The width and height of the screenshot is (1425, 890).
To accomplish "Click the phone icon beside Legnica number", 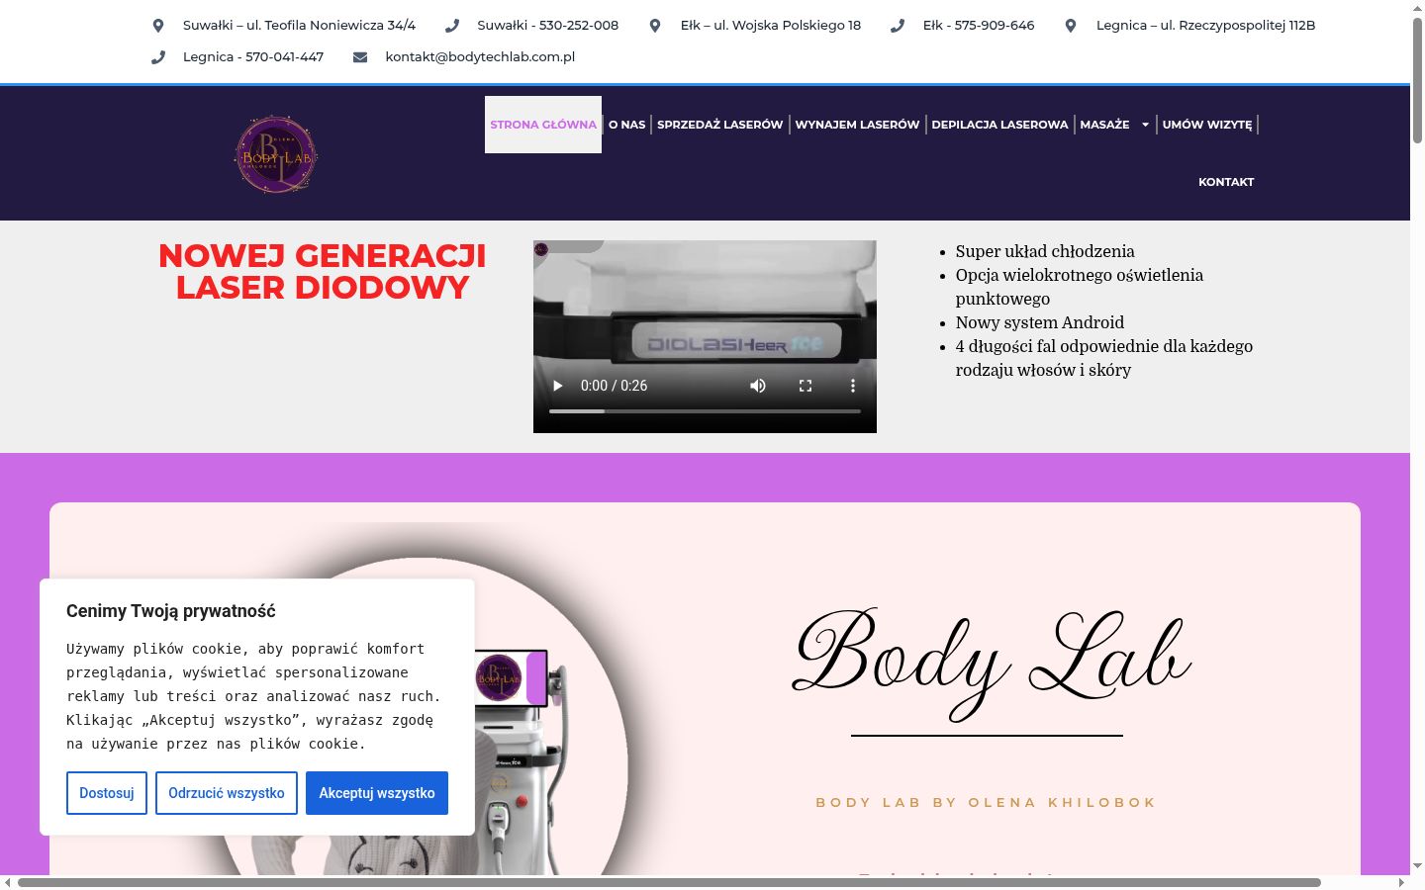I will (x=158, y=57).
